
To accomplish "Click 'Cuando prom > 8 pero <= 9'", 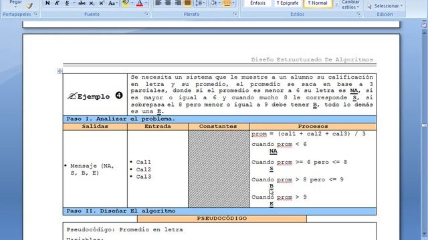I will pos(298,179).
